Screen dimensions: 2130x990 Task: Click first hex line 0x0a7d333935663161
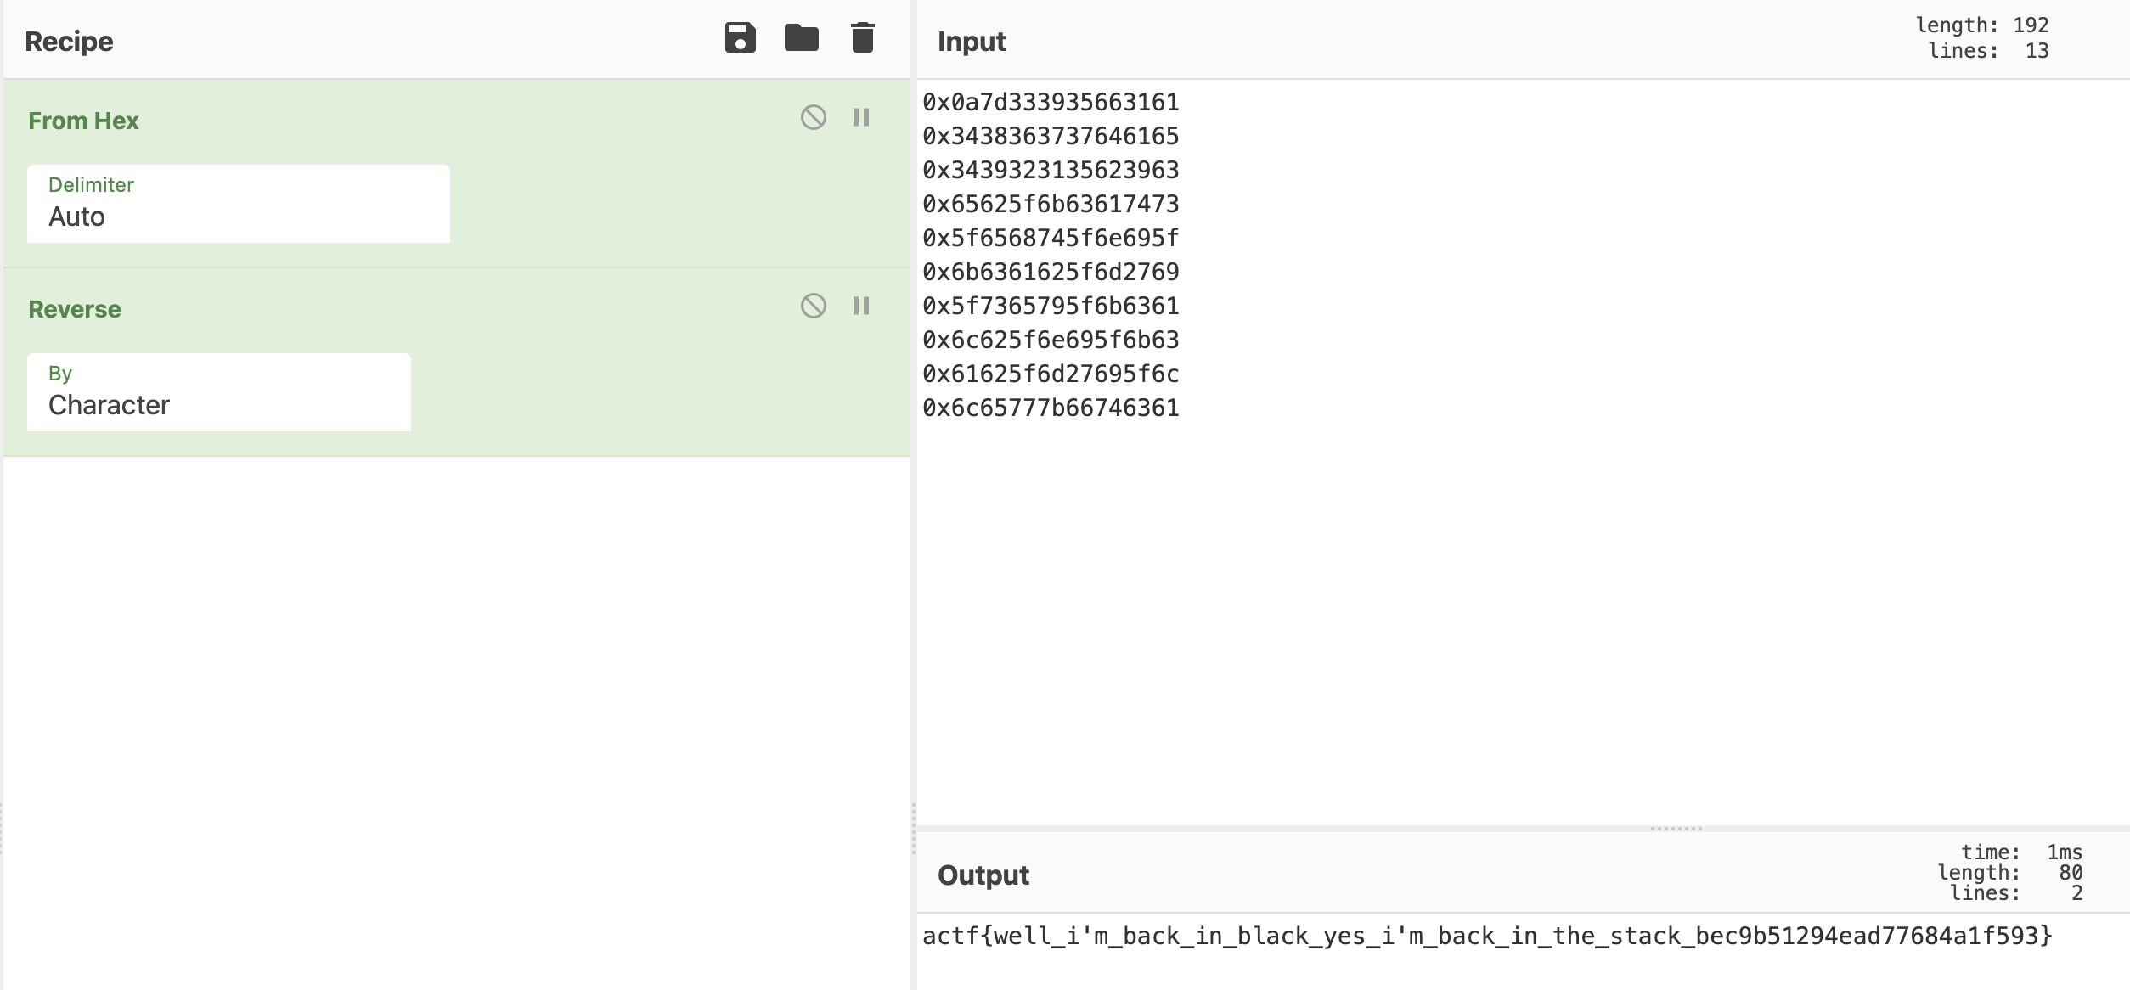(x=1051, y=102)
